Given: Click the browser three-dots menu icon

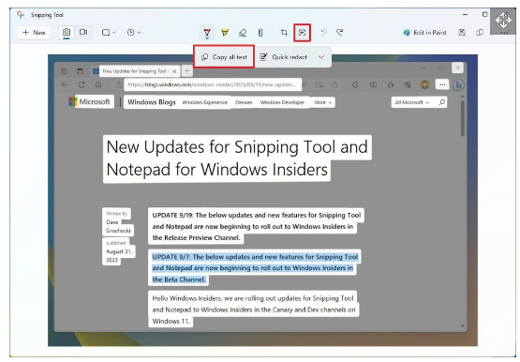Looking at the screenshot, I should (x=442, y=84).
